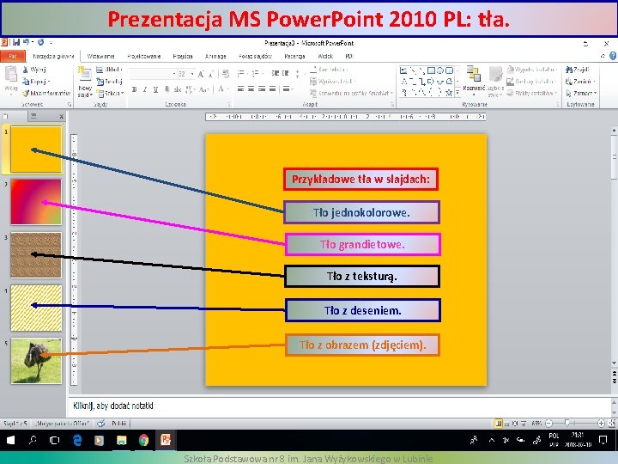Toggle Bold formatting
The image size is (618, 464).
pos(135,89)
